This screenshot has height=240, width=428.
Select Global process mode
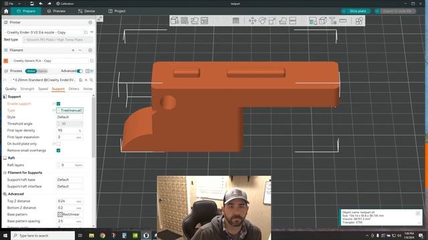(31, 71)
